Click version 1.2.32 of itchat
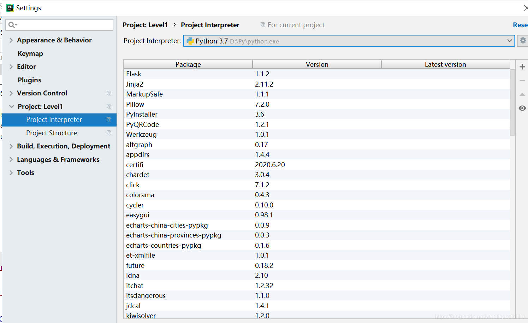Image resolution: width=528 pixels, height=323 pixels. [264, 286]
